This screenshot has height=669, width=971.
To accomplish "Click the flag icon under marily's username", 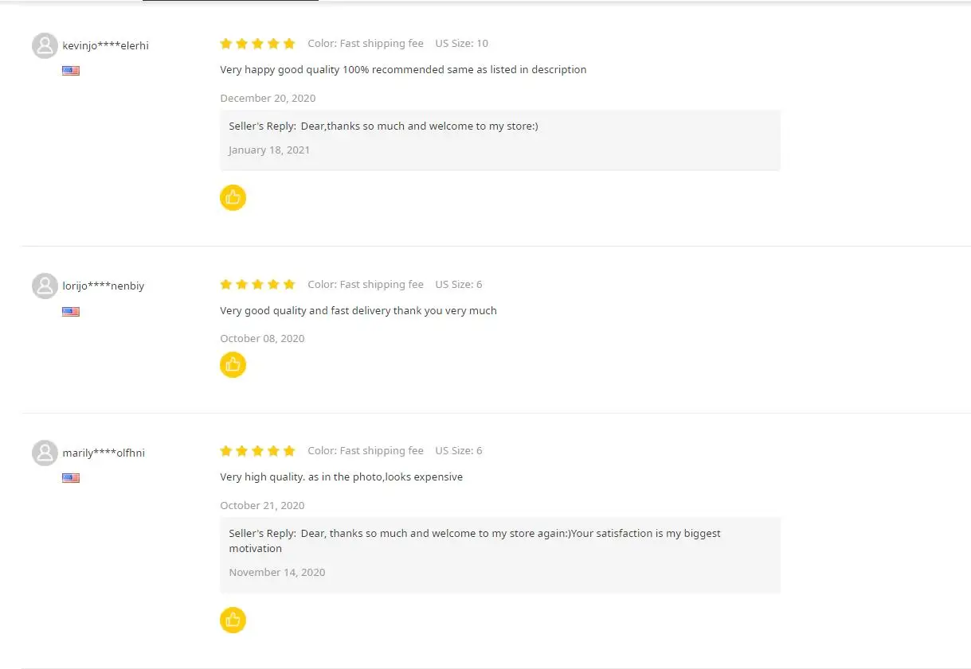I will (x=71, y=478).
